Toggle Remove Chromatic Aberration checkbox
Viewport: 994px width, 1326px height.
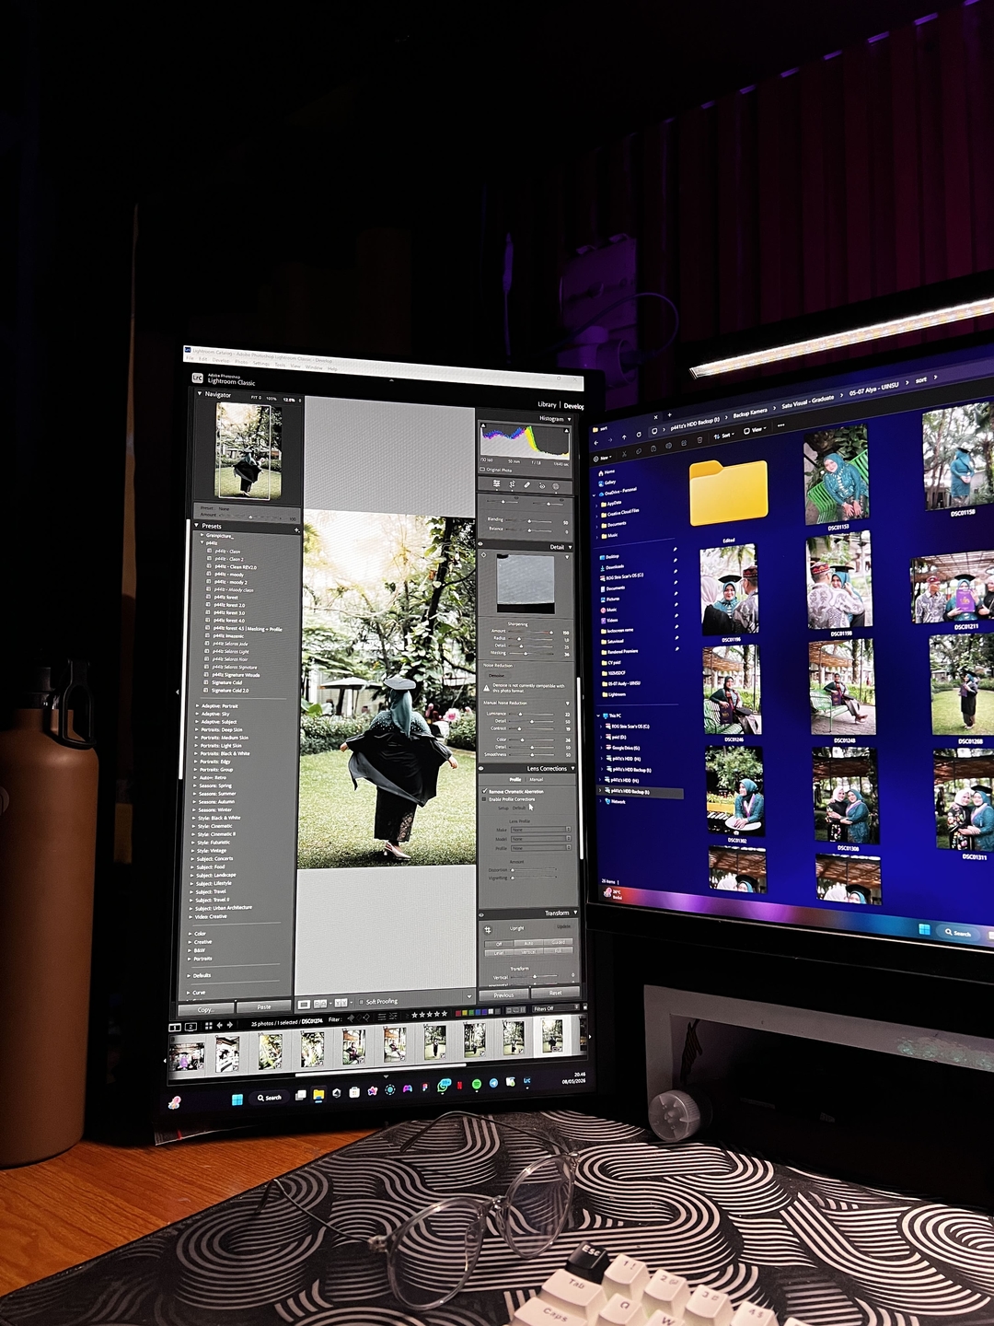484,791
